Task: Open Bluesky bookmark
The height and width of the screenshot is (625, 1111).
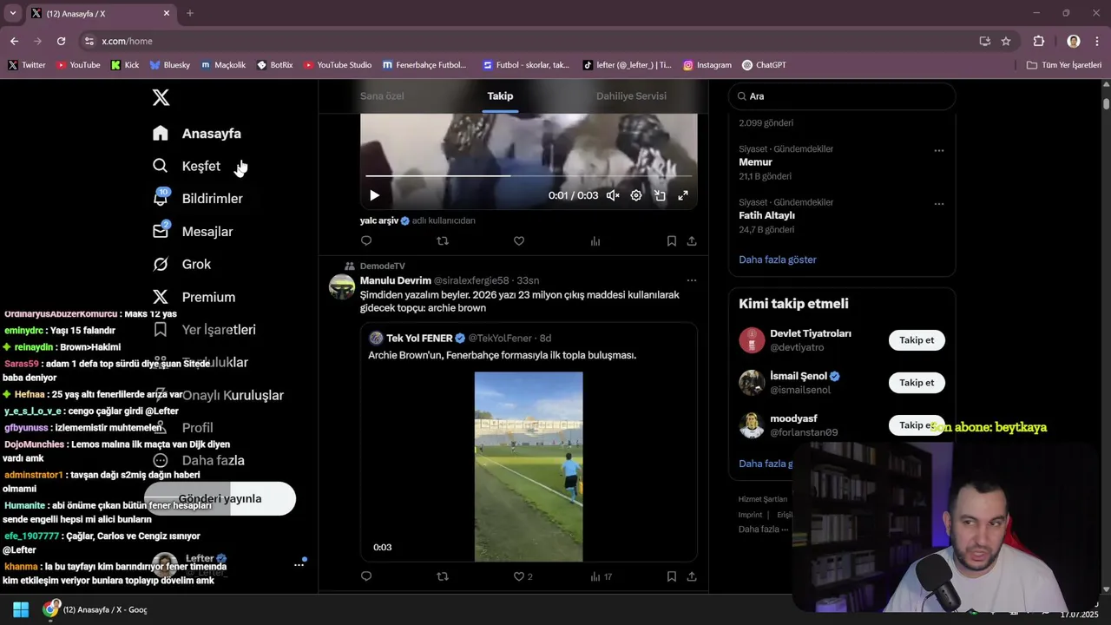Action: [169, 65]
